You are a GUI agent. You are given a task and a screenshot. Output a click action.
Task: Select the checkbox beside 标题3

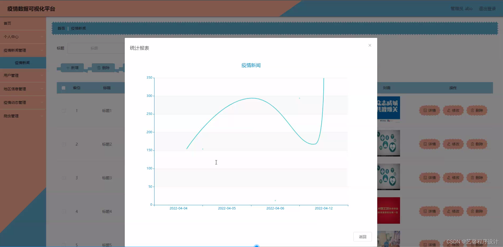[63, 178]
